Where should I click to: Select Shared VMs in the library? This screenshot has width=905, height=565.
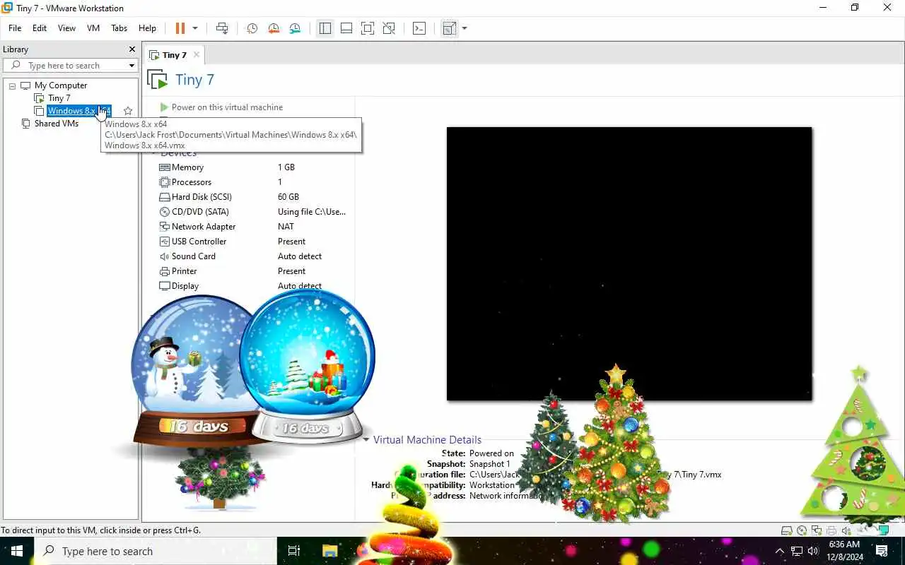[57, 124]
